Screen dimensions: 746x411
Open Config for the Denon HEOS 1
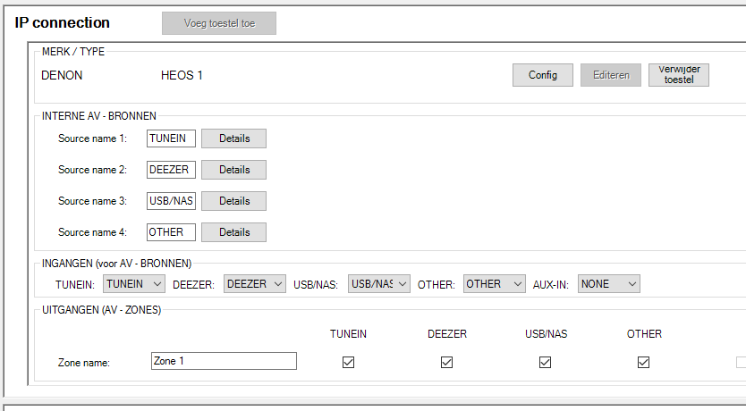tap(542, 75)
